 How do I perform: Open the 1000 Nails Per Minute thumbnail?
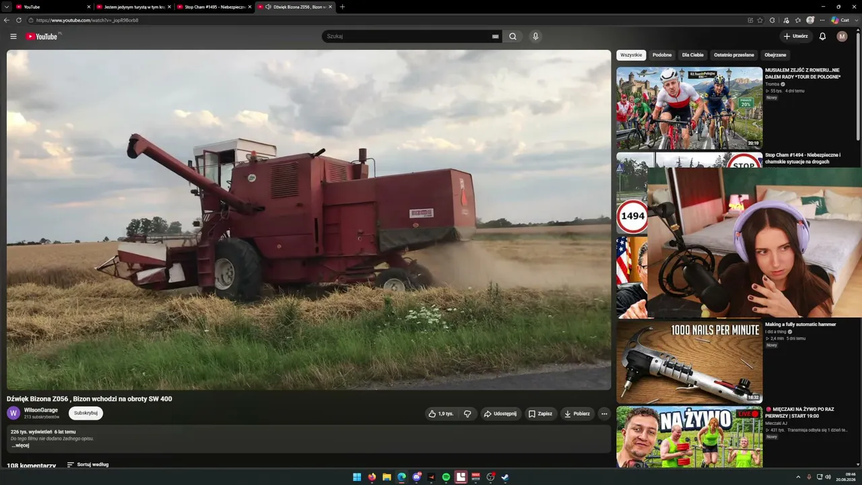point(689,361)
